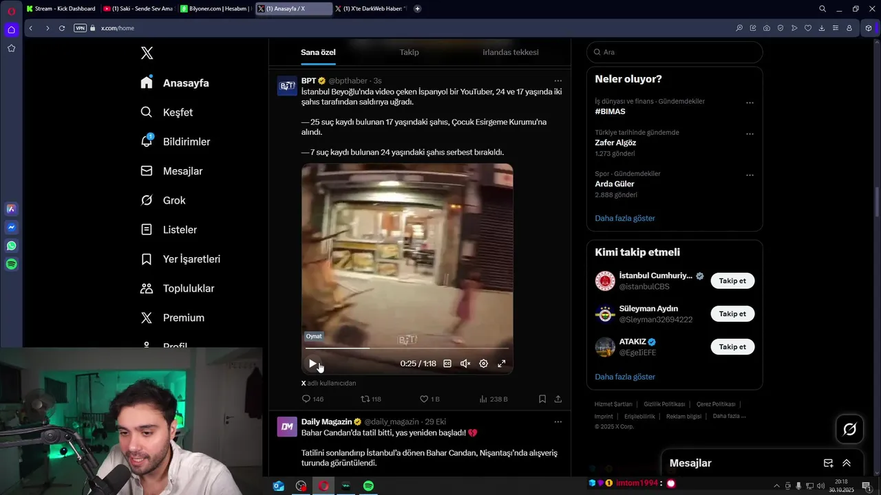
Task: Open #BIMAS trend
Action: [x=611, y=111]
